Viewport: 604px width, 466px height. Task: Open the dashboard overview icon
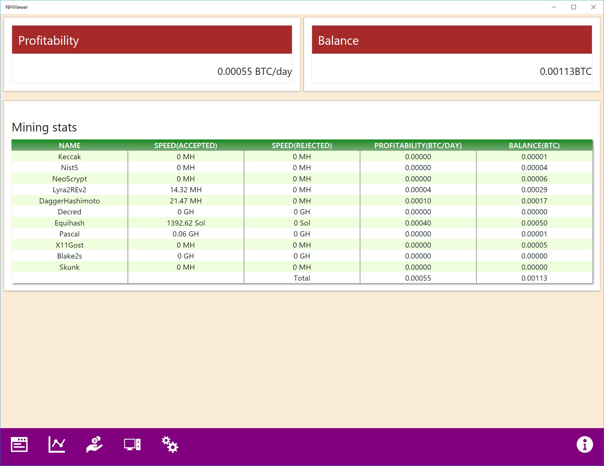point(19,444)
